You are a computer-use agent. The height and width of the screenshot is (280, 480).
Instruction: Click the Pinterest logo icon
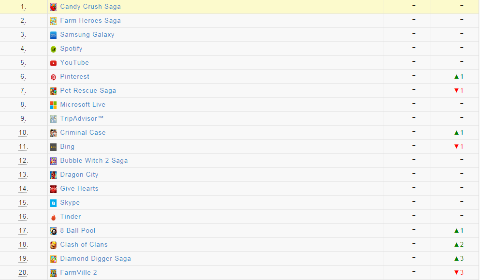click(53, 77)
